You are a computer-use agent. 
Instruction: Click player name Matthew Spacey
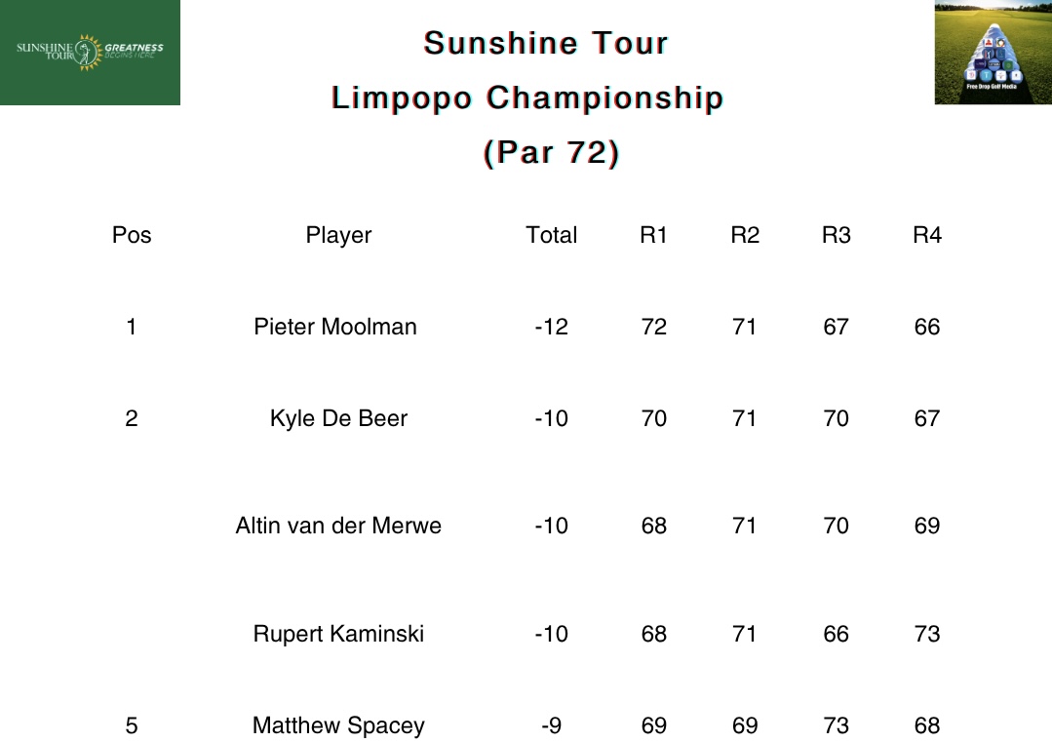click(338, 725)
